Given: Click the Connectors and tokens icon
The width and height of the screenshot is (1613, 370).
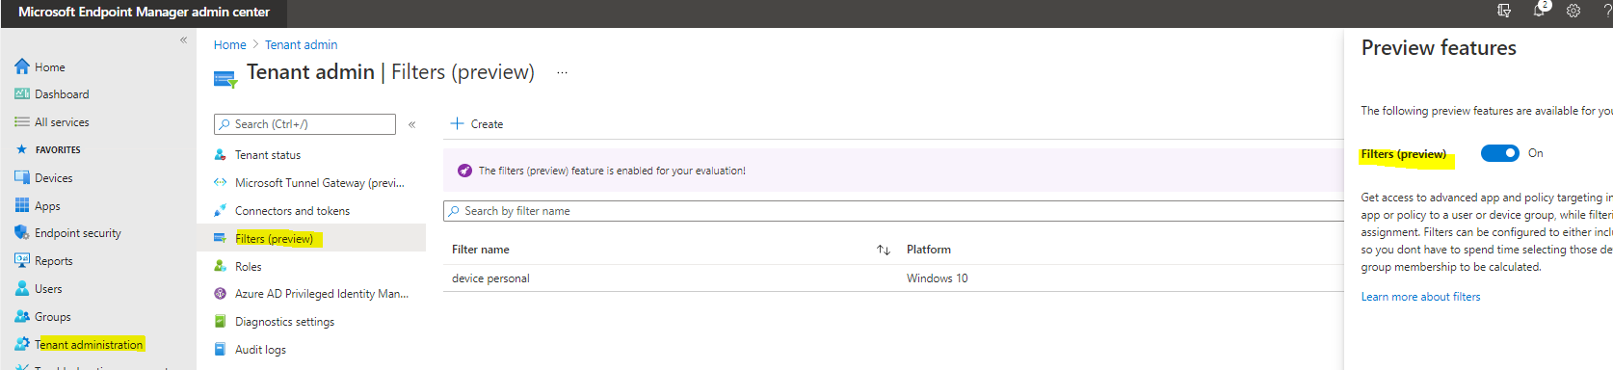Looking at the screenshot, I should tap(220, 210).
